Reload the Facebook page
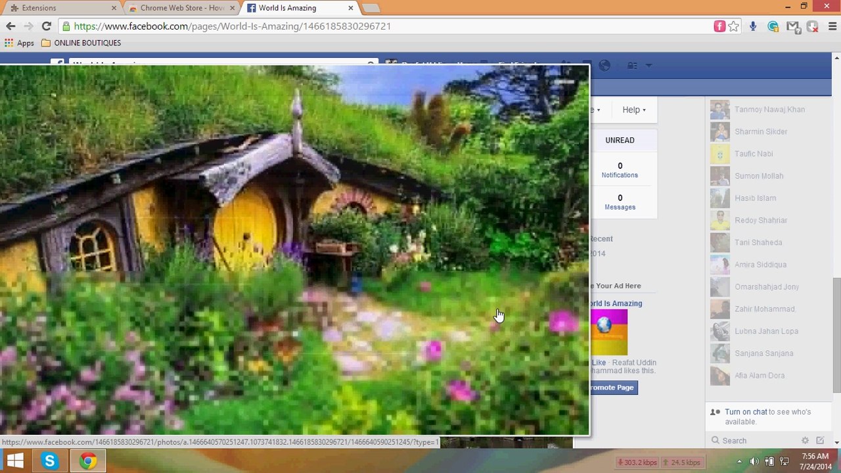Screen dimensions: 841x473 46,26
